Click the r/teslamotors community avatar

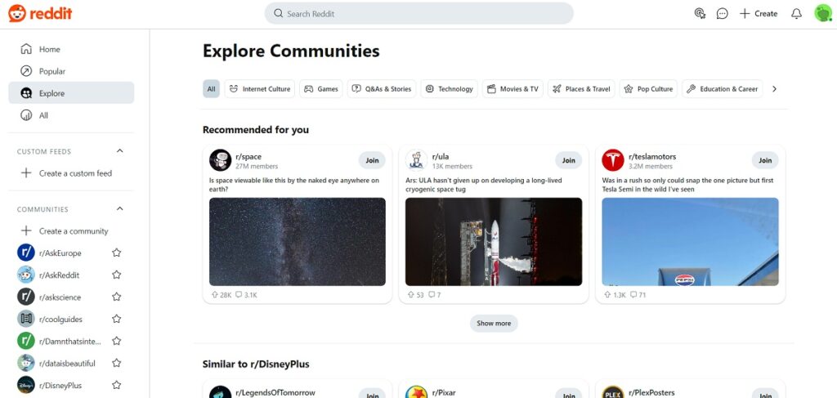[x=613, y=160]
